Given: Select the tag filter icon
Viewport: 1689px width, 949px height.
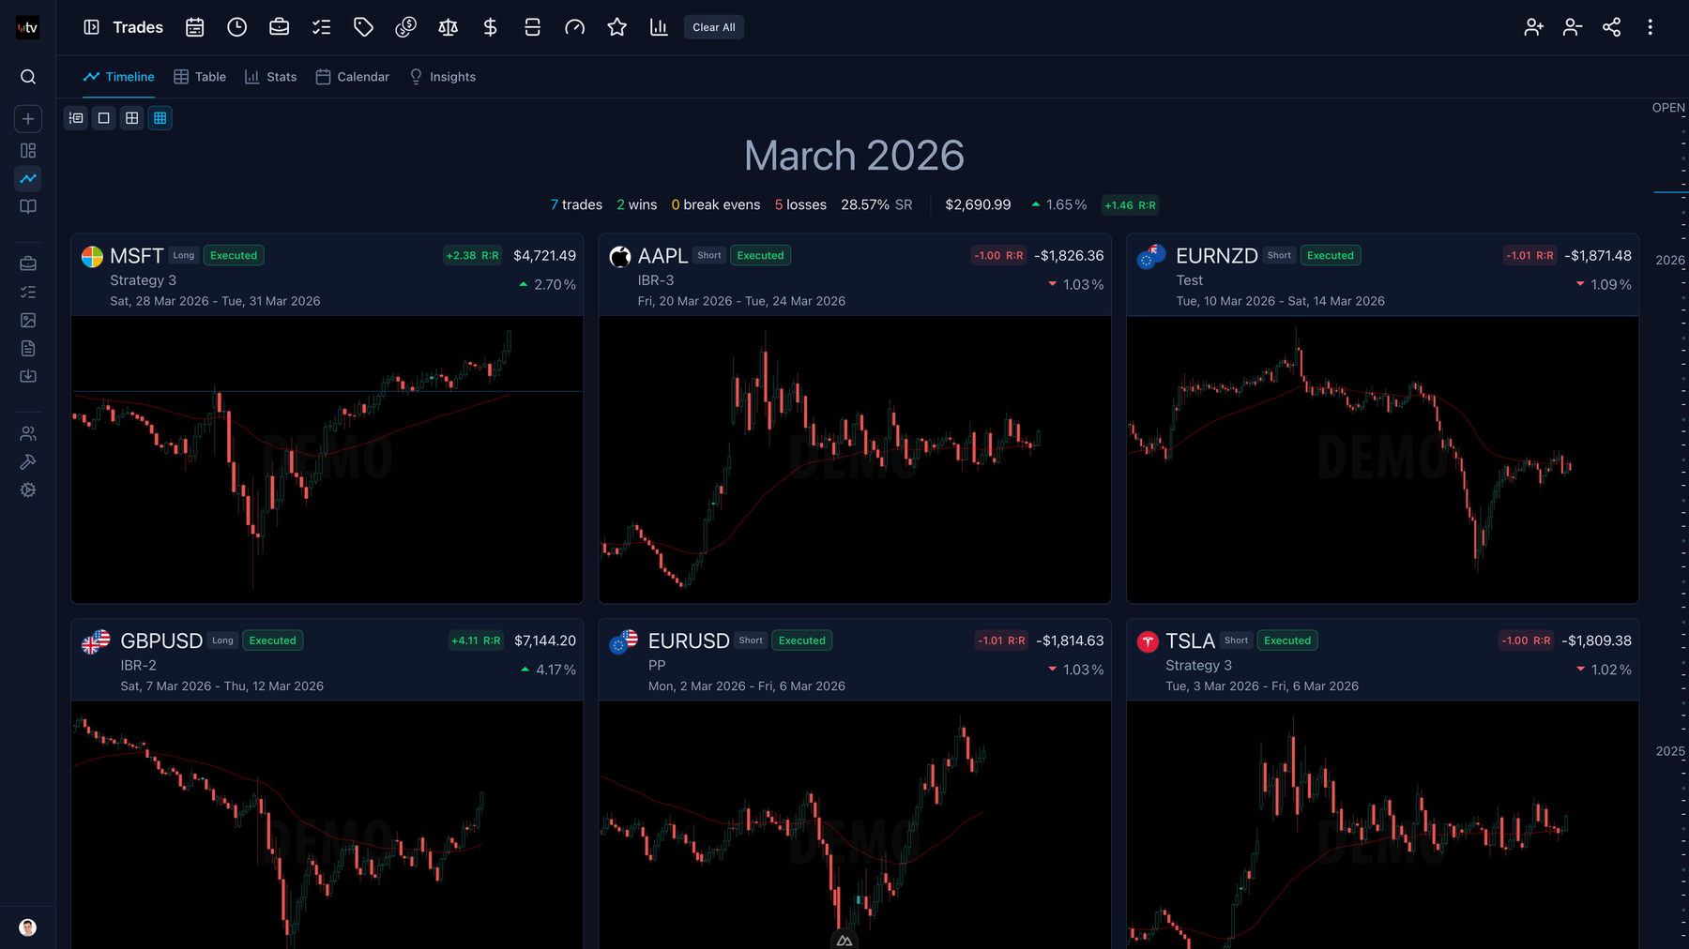Looking at the screenshot, I should point(363,27).
